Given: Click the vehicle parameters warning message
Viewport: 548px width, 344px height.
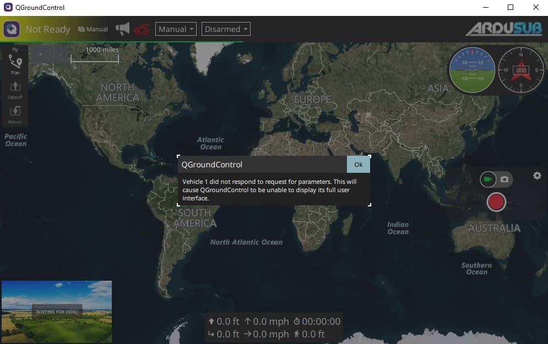Looking at the screenshot, I should pos(269,190).
